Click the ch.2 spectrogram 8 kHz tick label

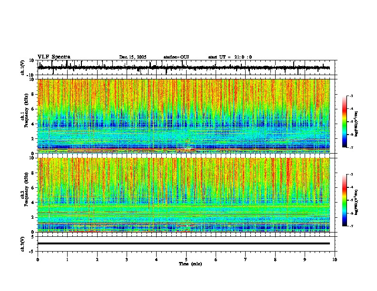pyautogui.click(x=33, y=173)
